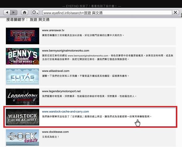This screenshot has height=147, width=182.
Task: Go to www.docktease.com link
Action: coord(55,132)
